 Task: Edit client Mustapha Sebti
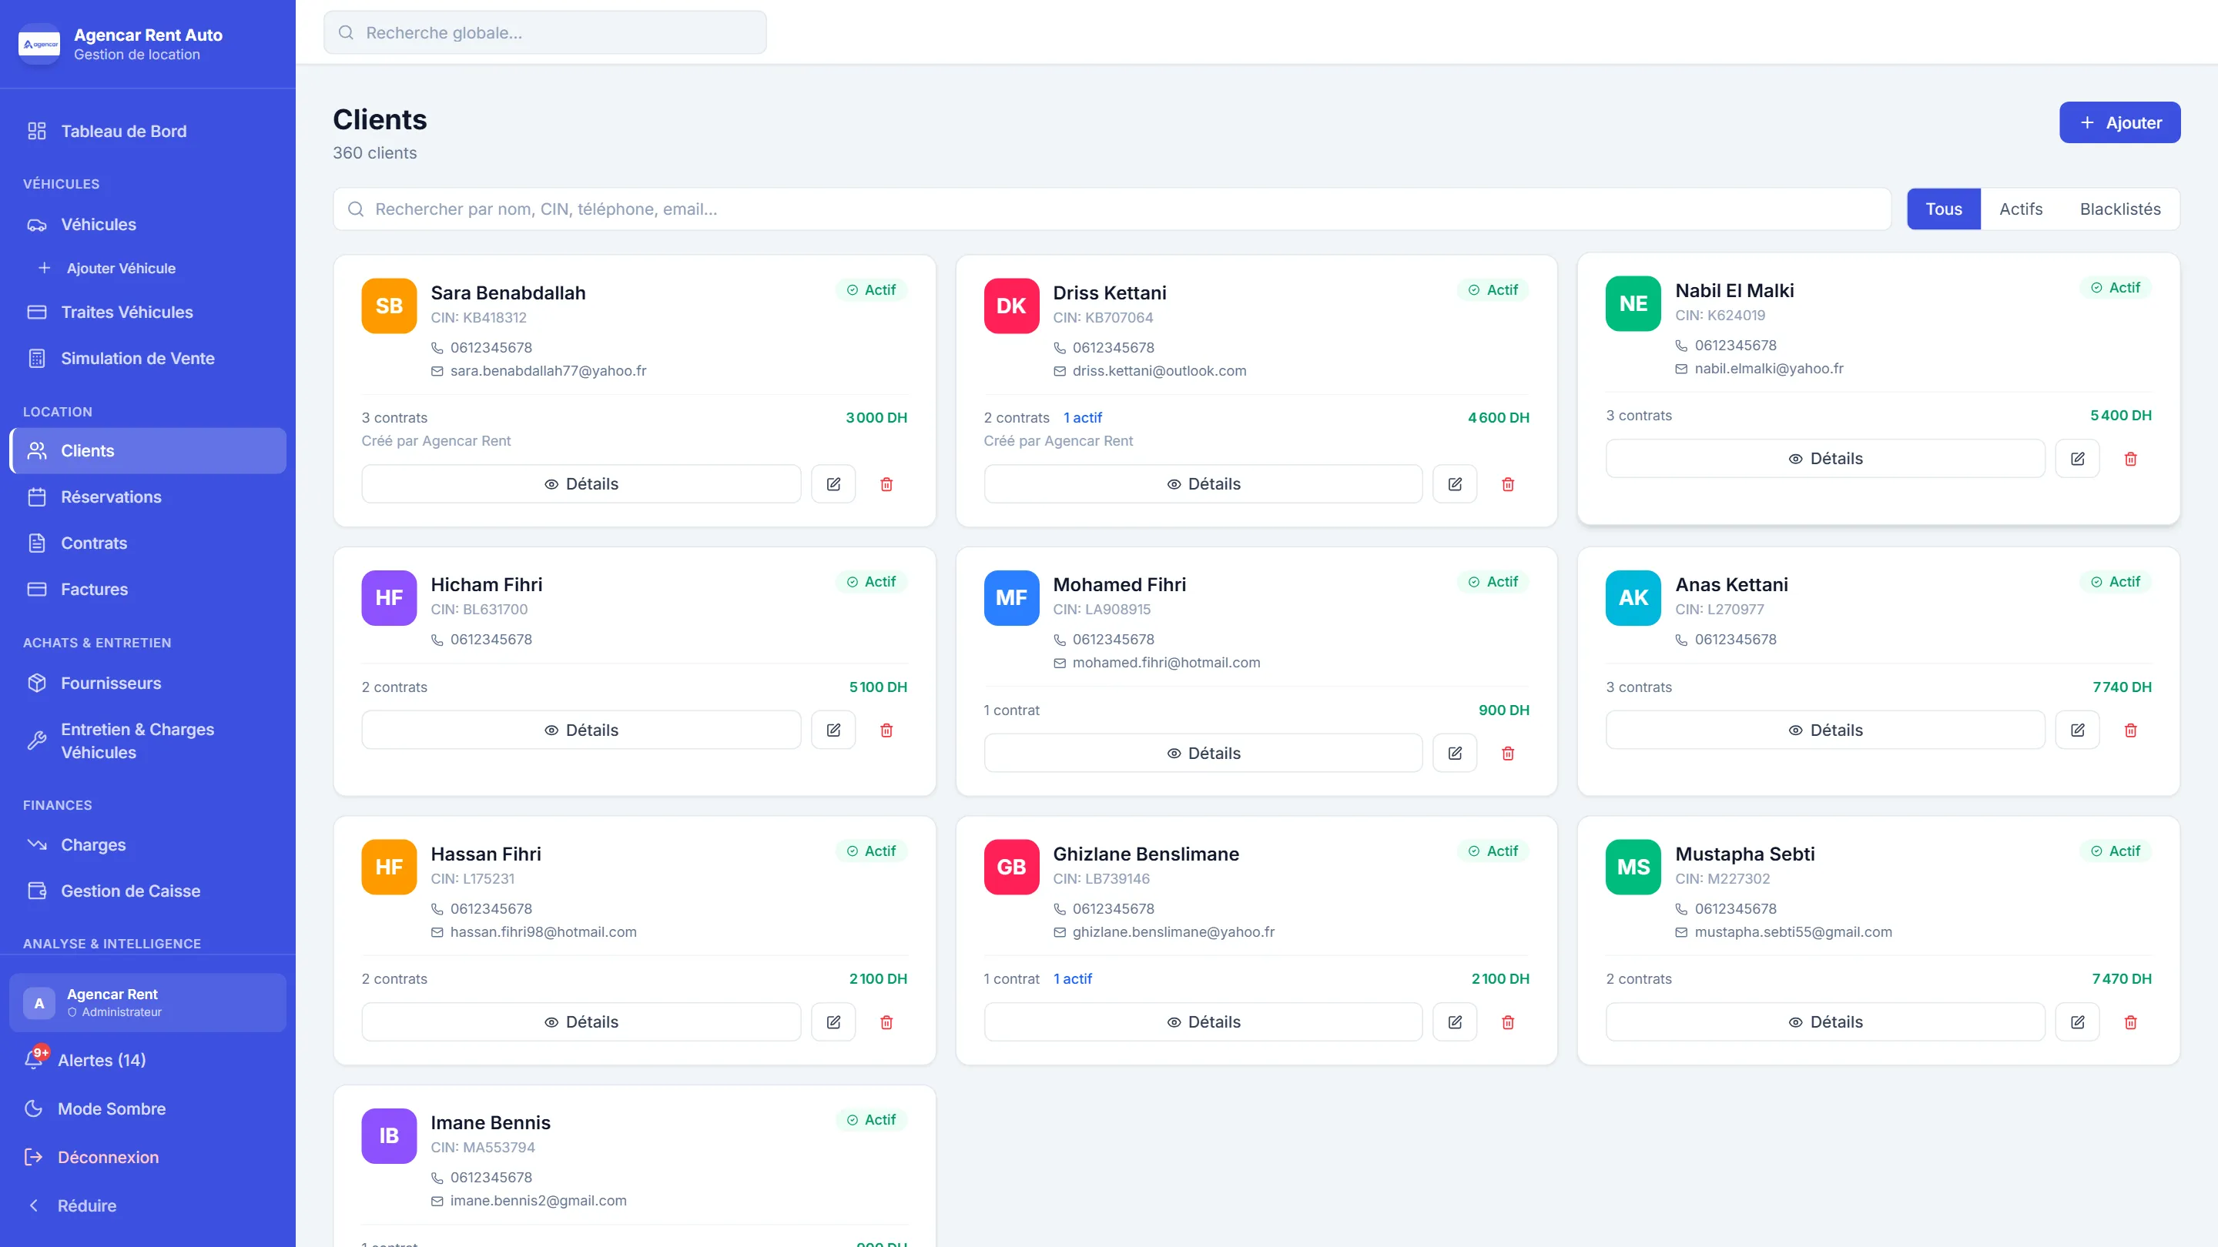pos(2078,1021)
